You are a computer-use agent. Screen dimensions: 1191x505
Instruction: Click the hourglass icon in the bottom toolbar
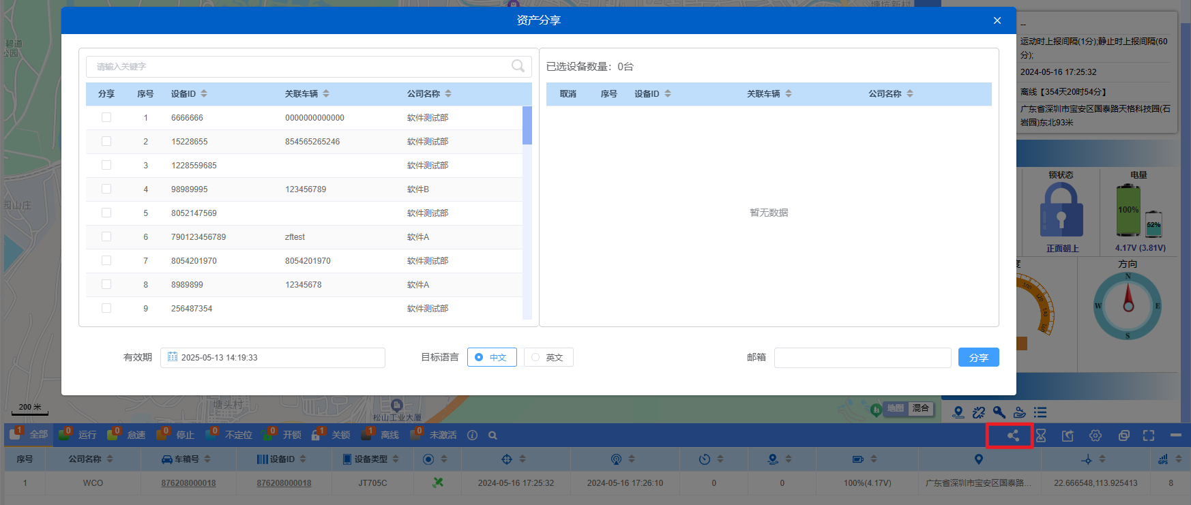[1041, 435]
